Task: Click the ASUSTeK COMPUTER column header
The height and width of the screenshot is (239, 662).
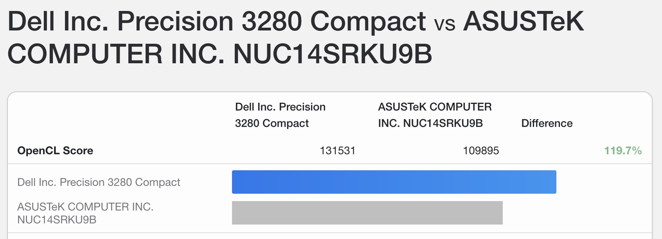Action: point(435,107)
